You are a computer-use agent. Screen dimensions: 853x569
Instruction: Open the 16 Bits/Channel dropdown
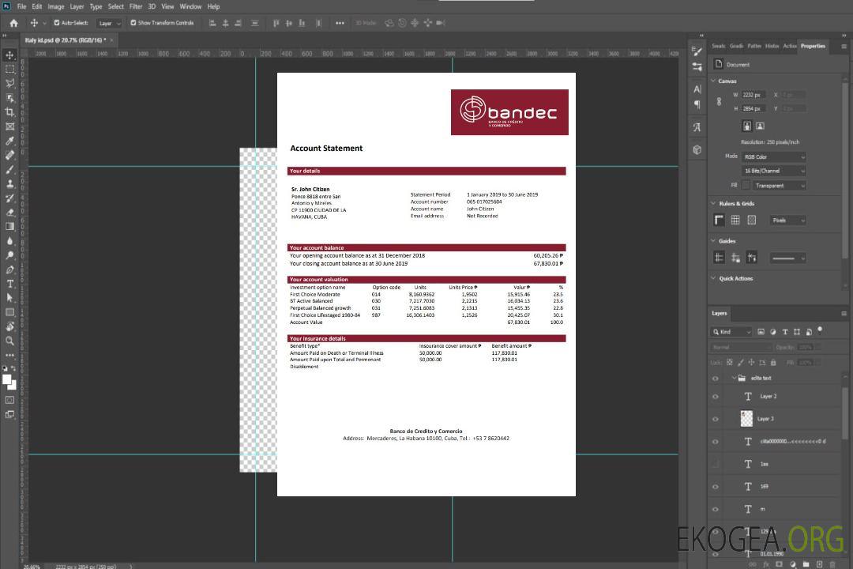773,171
